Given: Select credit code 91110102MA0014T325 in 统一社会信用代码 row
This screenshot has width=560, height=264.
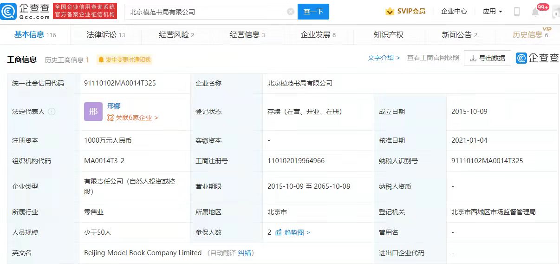Looking at the screenshot, I should [x=120, y=83].
